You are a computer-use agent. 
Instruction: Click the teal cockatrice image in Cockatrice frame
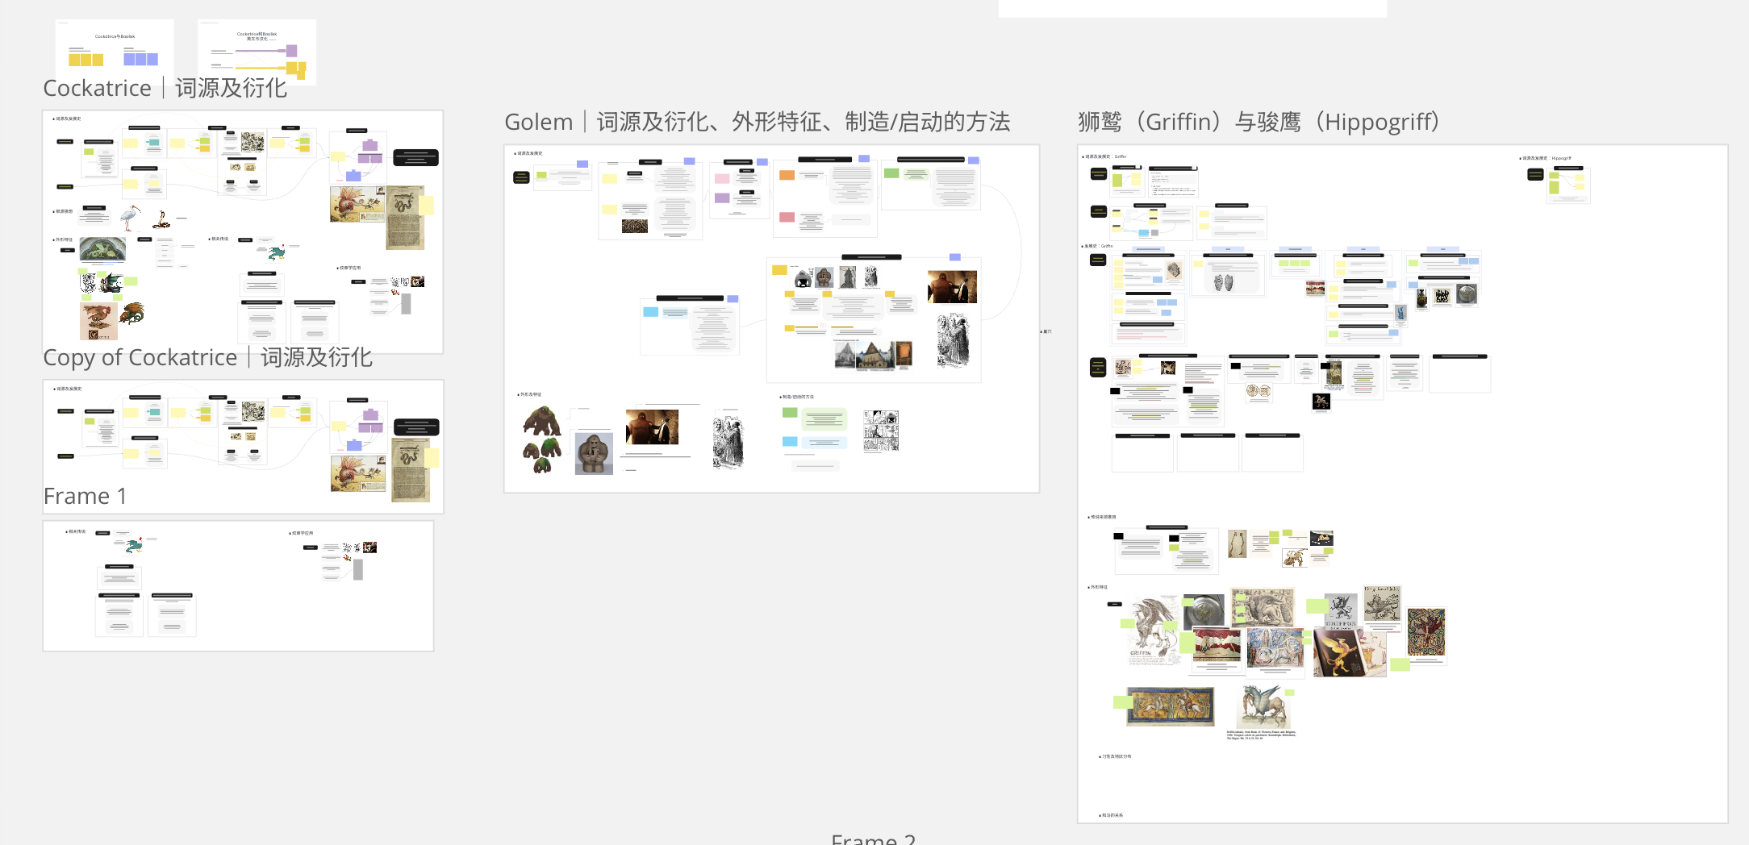coord(276,253)
